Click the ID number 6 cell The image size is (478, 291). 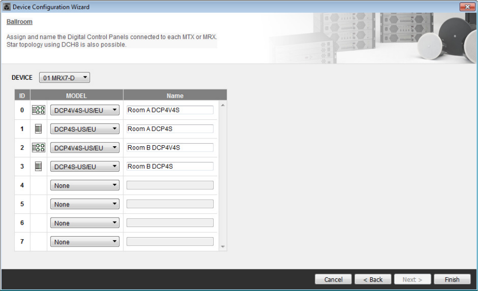click(22, 223)
